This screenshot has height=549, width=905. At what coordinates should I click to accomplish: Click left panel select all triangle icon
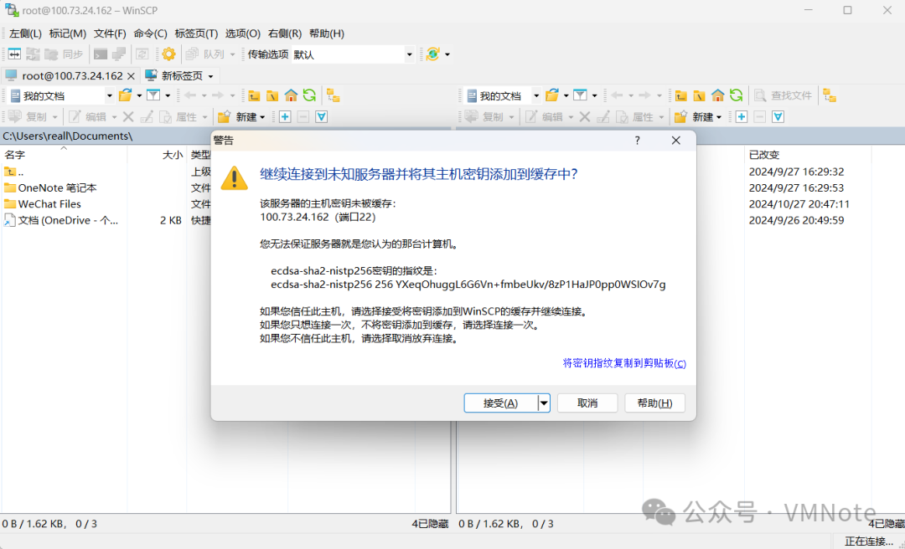tap(322, 117)
